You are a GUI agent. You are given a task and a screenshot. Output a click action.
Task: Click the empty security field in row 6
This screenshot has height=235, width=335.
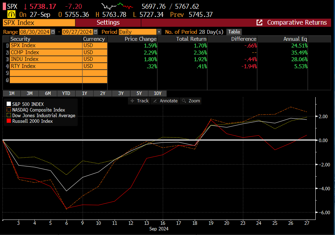(46, 80)
